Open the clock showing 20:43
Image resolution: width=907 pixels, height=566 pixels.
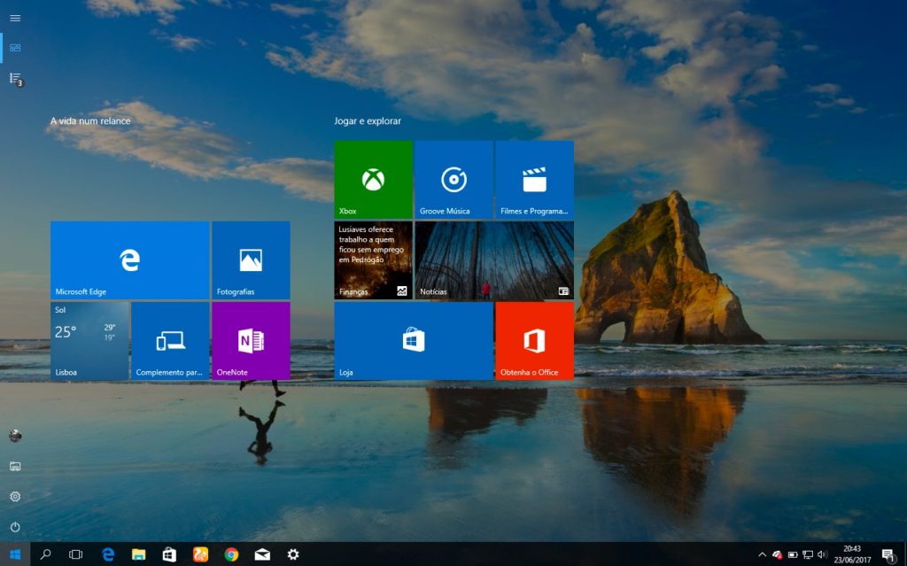[x=852, y=554]
